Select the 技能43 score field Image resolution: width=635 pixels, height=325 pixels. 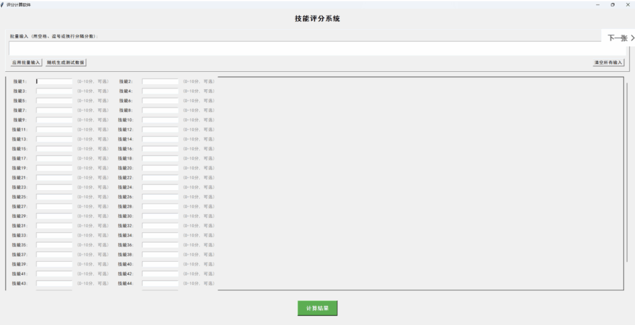coord(55,284)
